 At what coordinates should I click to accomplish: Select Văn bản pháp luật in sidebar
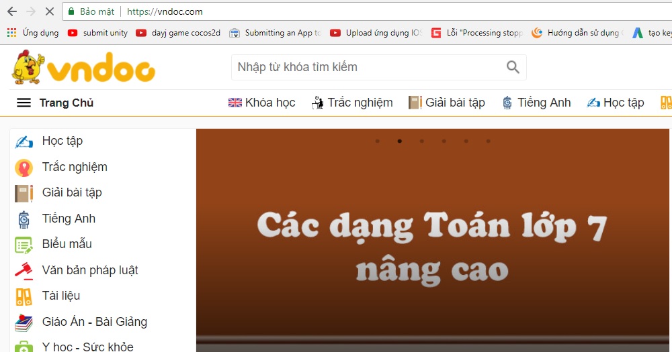point(90,270)
